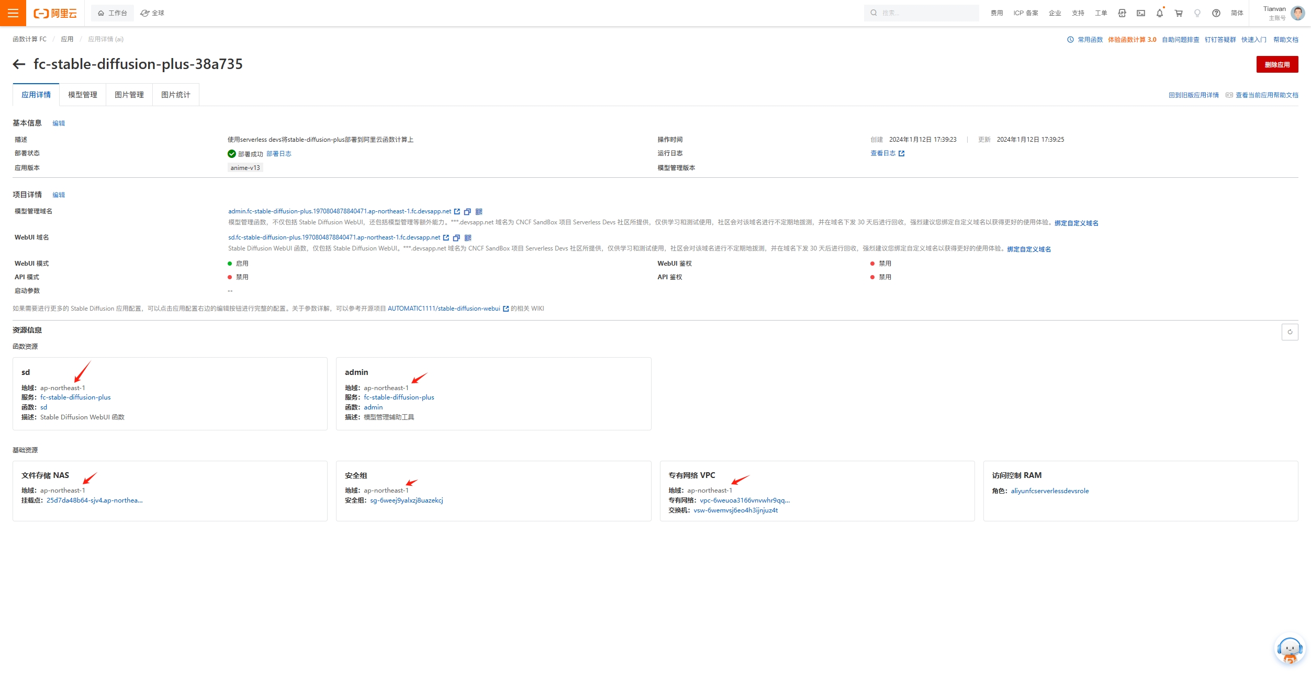Go to 应用 in the breadcrumb

coord(67,39)
